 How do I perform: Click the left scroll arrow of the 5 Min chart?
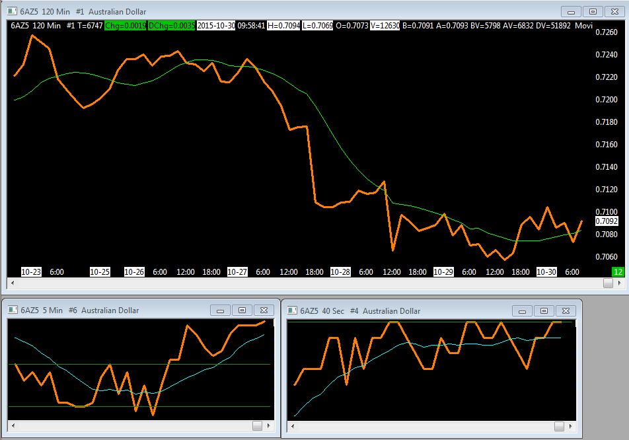pyautogui.click(x=13, y=425)
